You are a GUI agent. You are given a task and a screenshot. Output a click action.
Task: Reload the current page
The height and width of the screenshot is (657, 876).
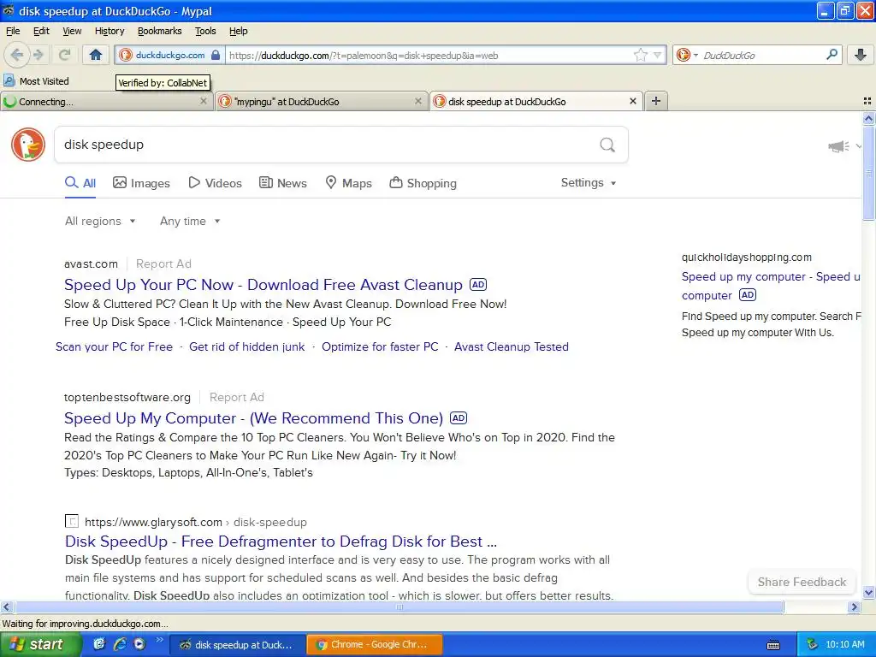tap(65, 55)
